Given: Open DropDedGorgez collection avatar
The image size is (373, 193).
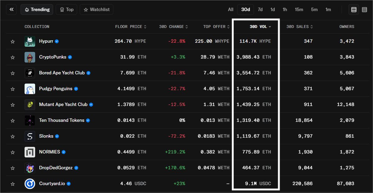Looking at the screenshot, I should (x=30, y=168).
